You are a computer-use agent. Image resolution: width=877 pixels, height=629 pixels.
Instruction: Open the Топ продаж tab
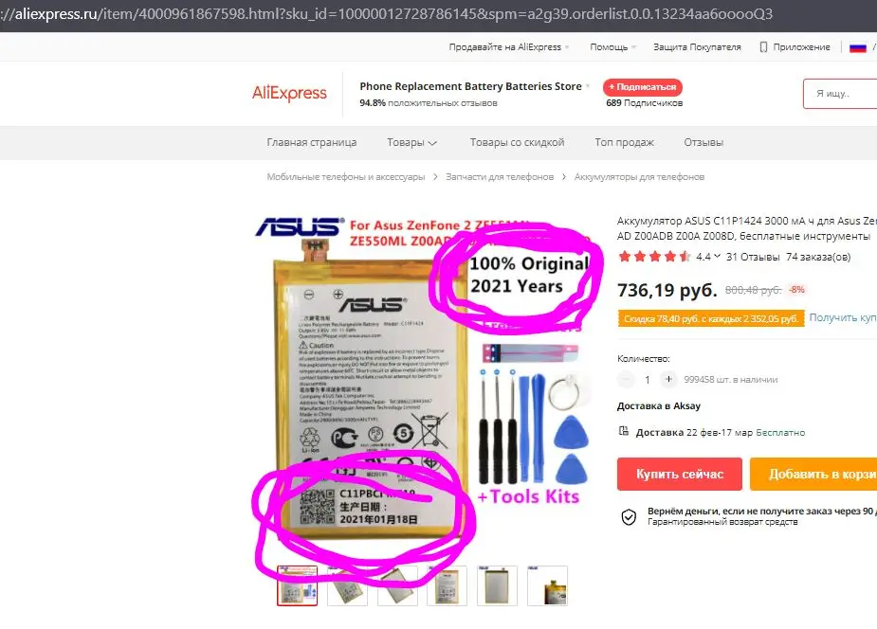624,142
